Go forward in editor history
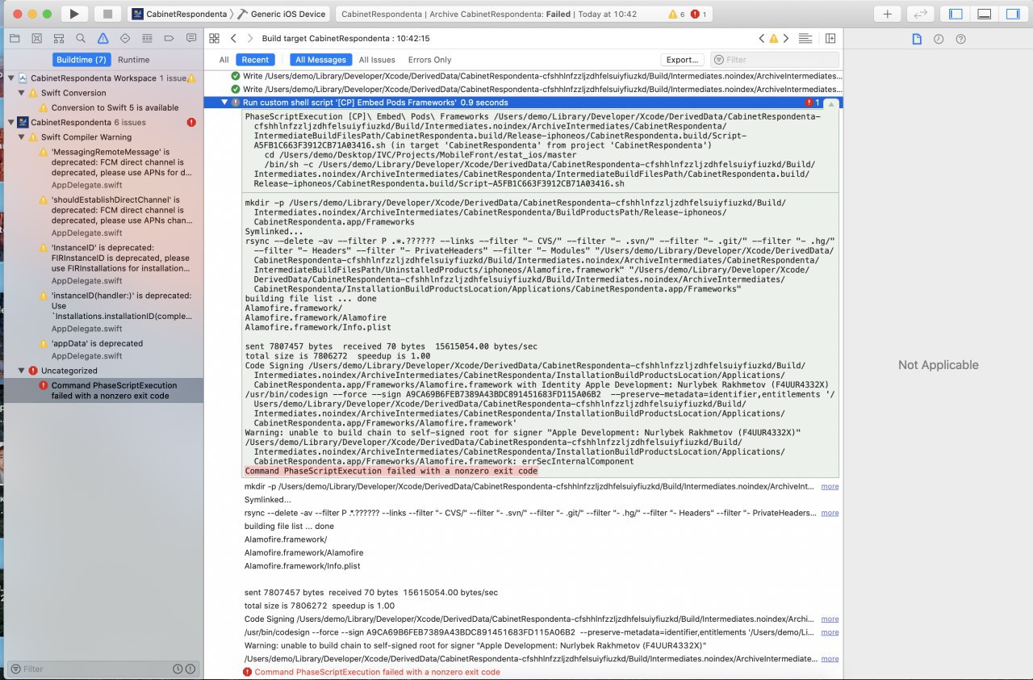 tap(250, 38)
